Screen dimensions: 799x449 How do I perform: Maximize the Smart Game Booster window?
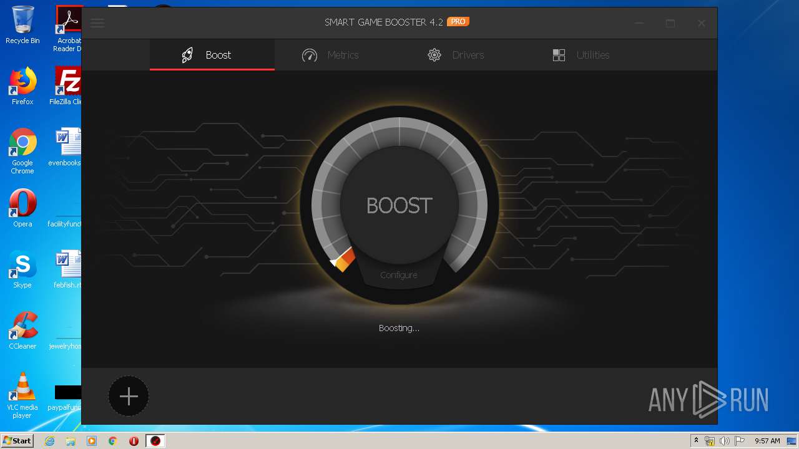(x=670, y=23)
